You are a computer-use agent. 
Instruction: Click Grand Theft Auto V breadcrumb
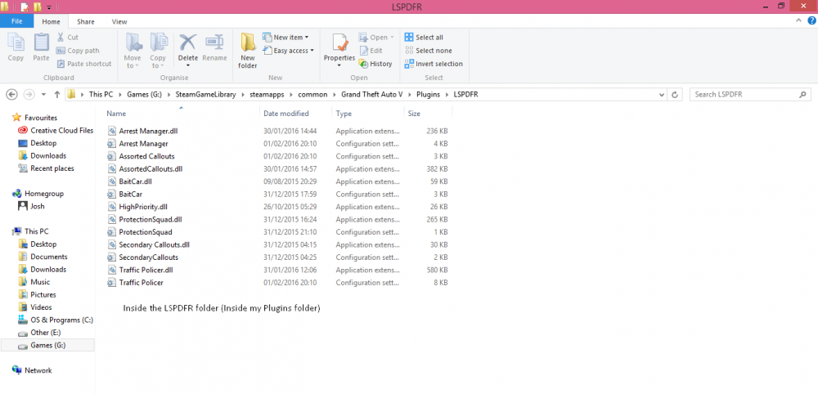pos(372,95)
